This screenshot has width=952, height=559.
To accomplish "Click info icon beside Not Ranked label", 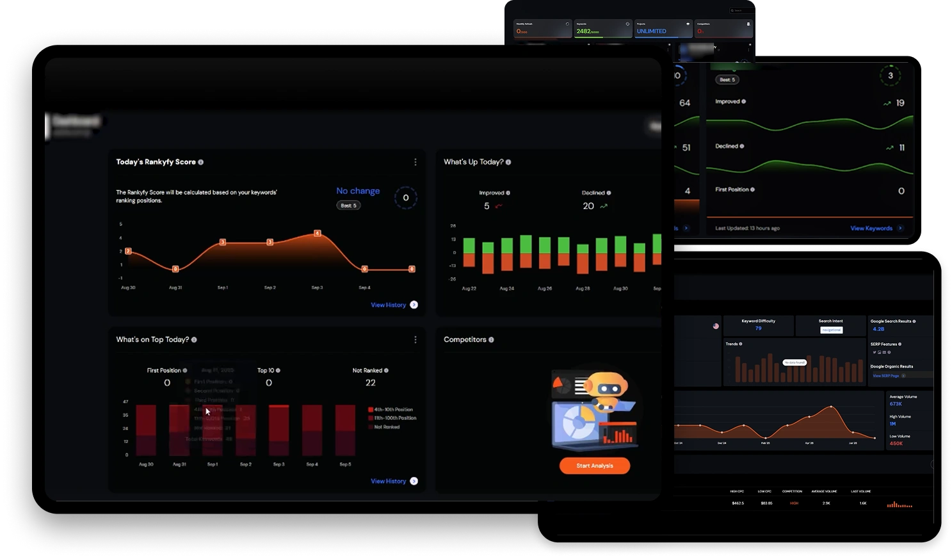I will pos(386,370).
